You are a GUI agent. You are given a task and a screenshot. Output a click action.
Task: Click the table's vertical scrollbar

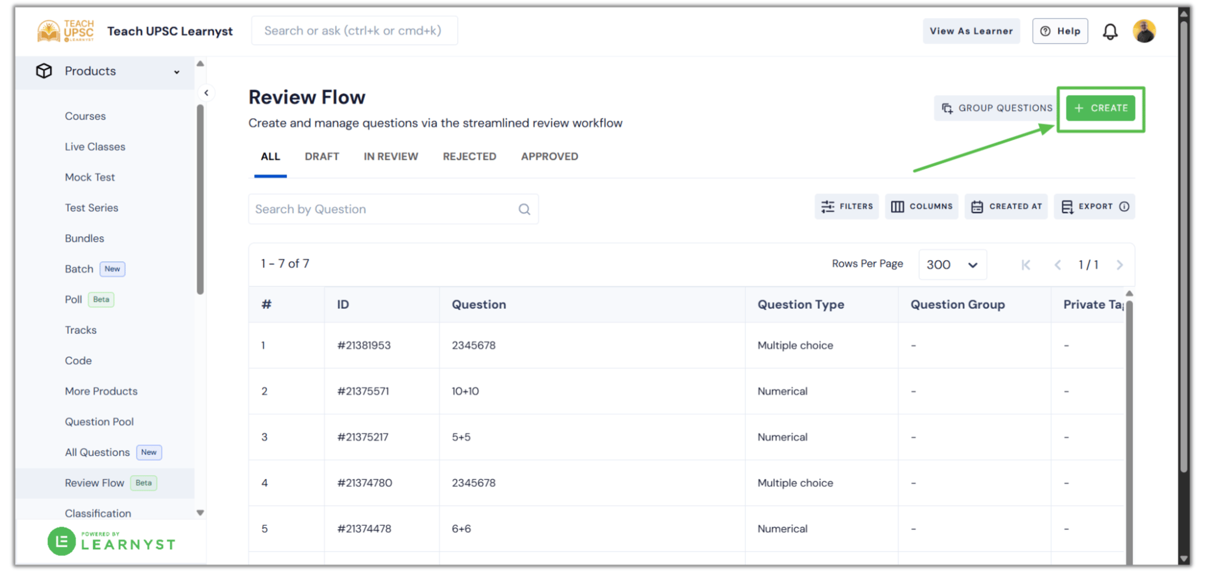click(x=1129, y=432)
